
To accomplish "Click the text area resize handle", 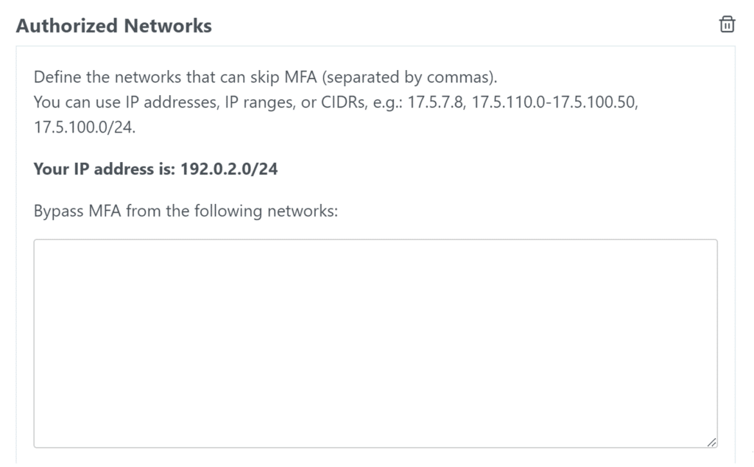I will (711, 441).
